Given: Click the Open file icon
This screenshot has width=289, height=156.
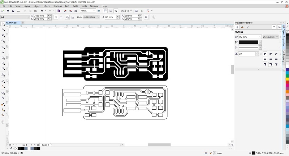Looking at the screenshot, I should (x=8, y=11).
